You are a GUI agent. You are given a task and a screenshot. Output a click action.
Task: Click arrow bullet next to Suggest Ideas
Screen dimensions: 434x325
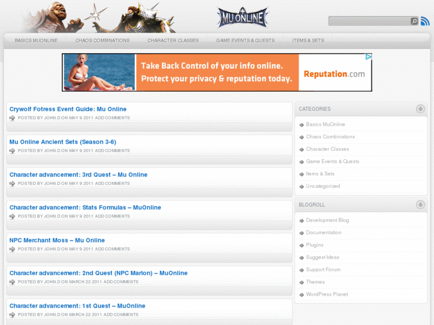click(301, 258)
